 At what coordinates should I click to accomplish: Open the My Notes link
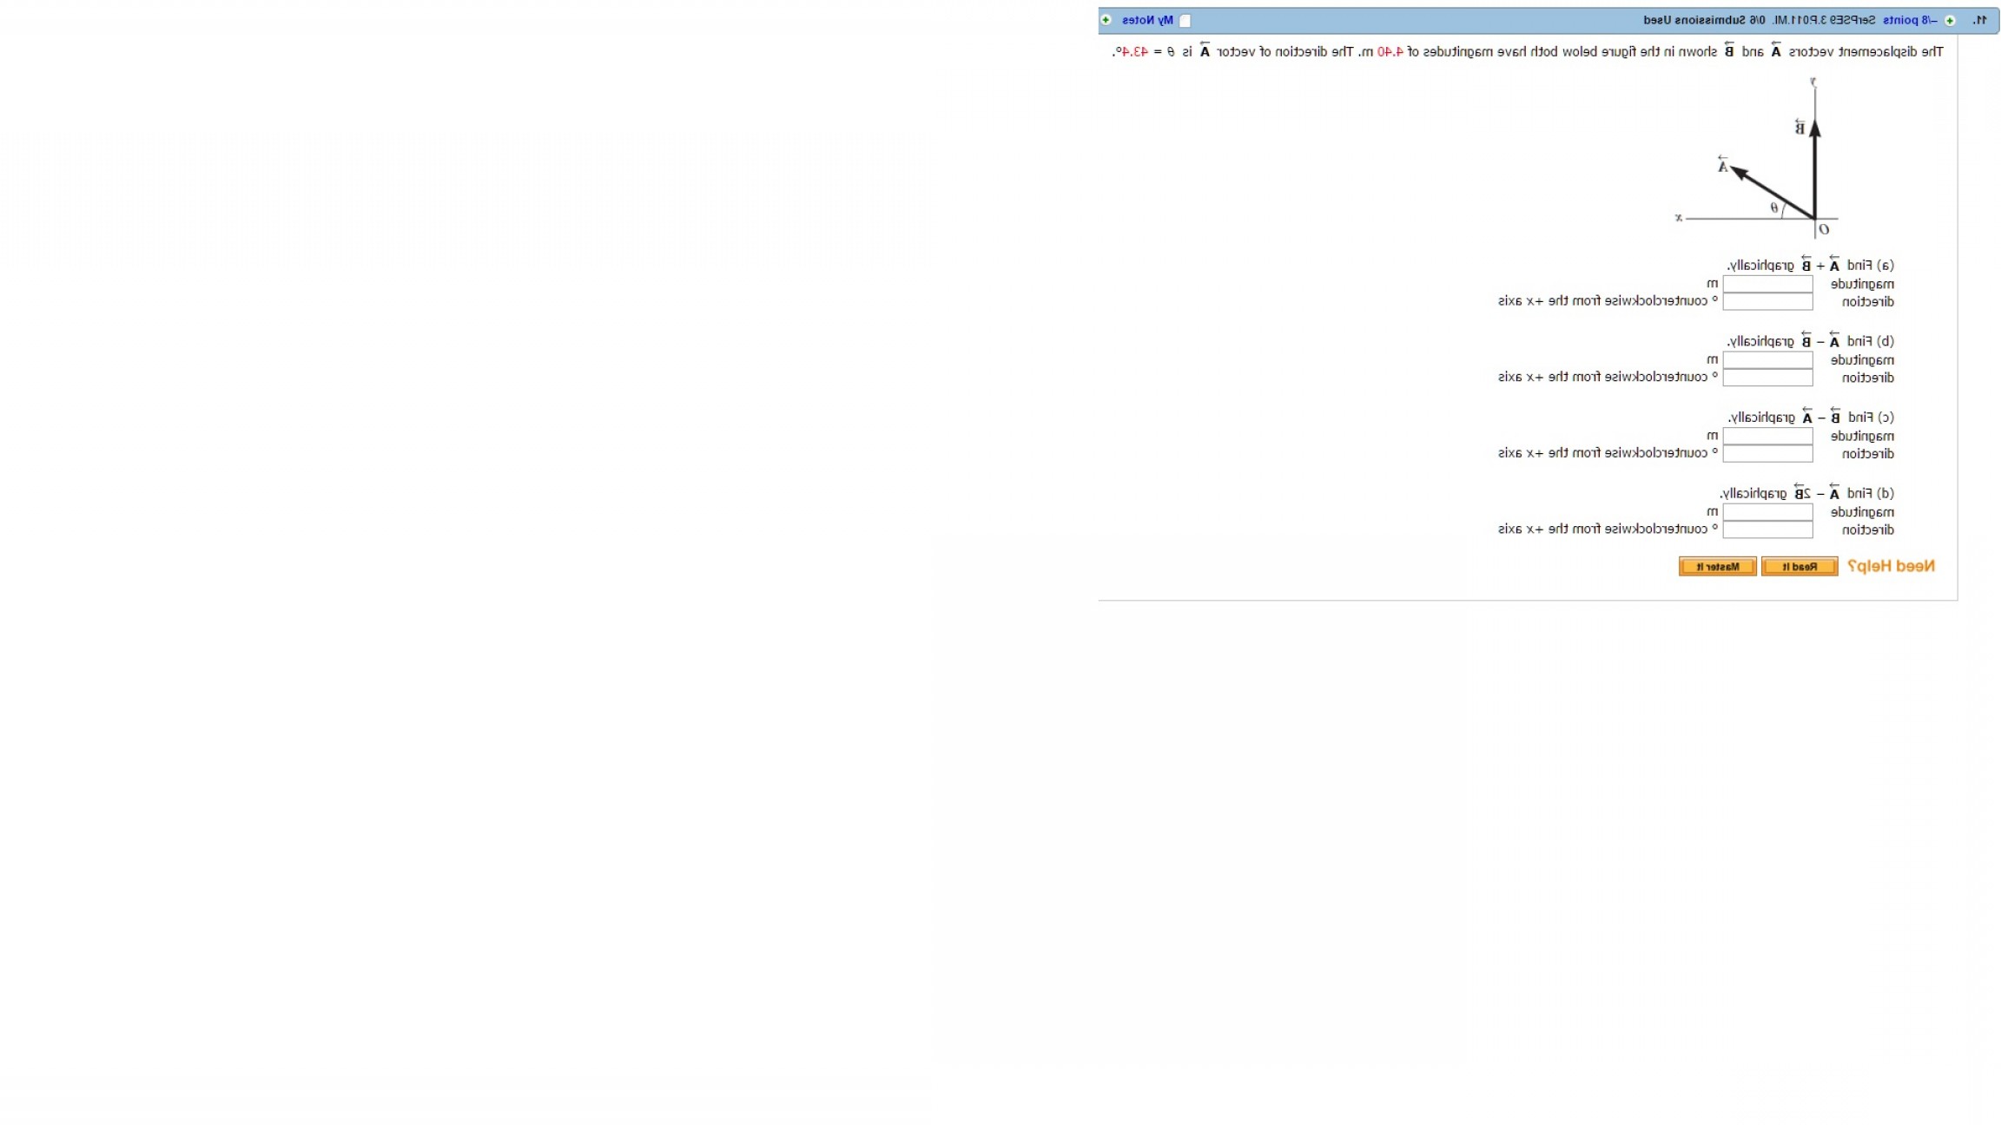(1147, 20)
